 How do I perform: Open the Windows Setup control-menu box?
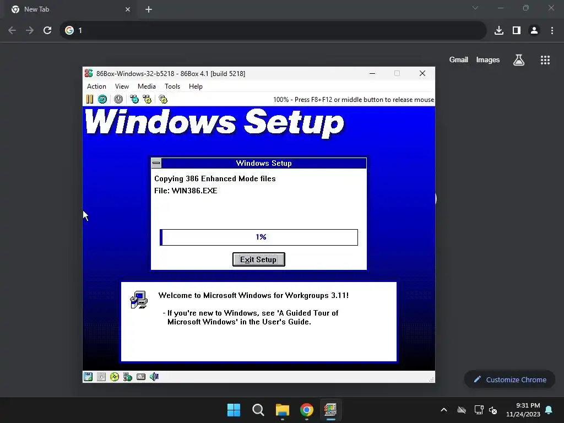[156, 163]
